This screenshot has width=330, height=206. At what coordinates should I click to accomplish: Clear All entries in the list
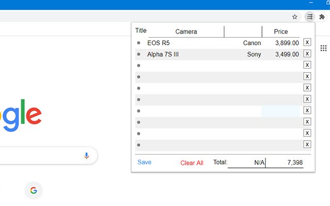pyautogui.click(x=192, y=163)
